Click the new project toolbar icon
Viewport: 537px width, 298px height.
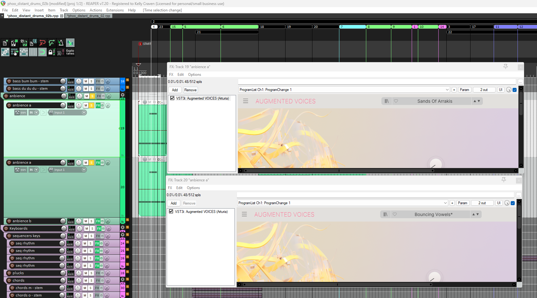pos(5,43)
